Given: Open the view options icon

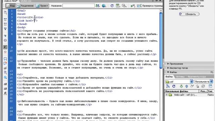Looking at the screenshot, I should coord(118,6).
